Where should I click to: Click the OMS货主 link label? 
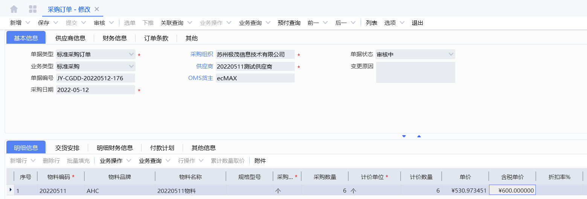tap(201, 78)
